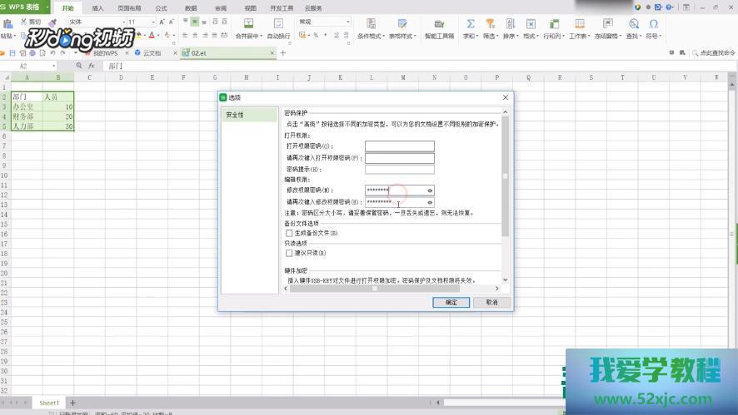Check the 建议只读 option

[x=289, y=253]
